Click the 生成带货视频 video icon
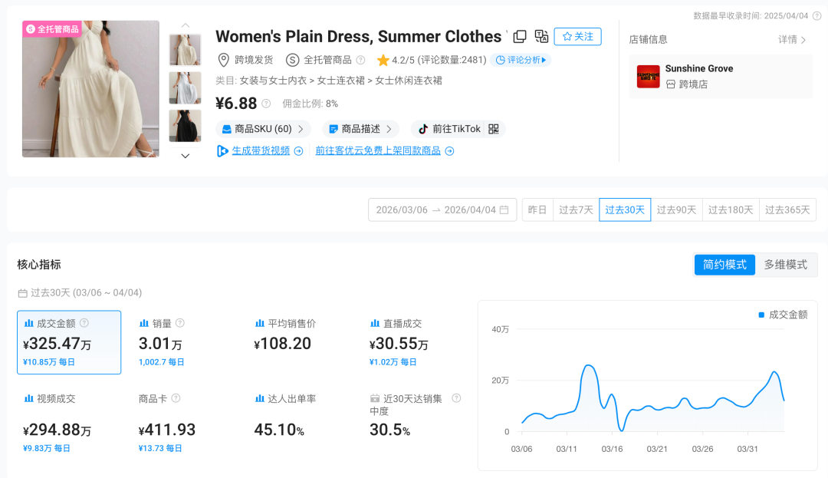 click(222, 150)
